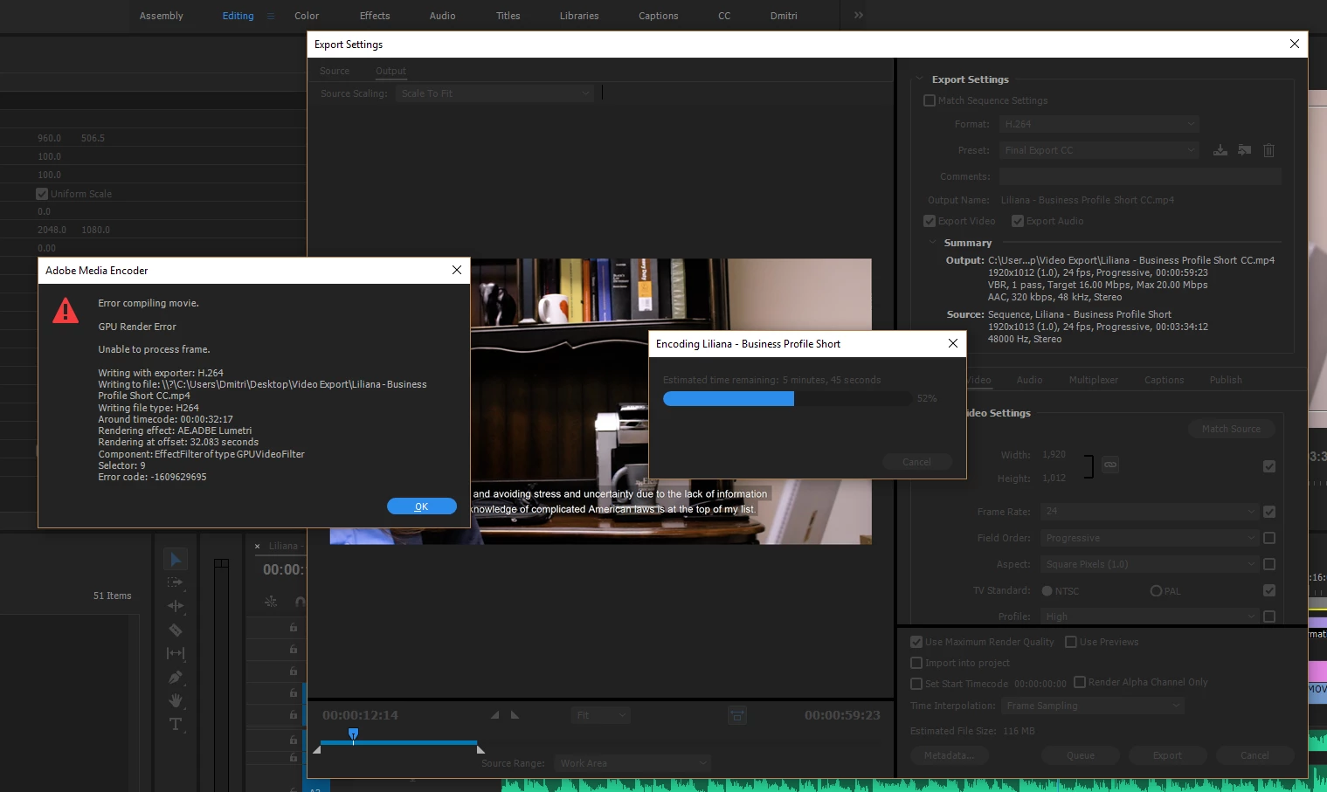This screenshot has height=792, width=1327.
Task: Click the topmost track lock icon
Action: [294, 628]
